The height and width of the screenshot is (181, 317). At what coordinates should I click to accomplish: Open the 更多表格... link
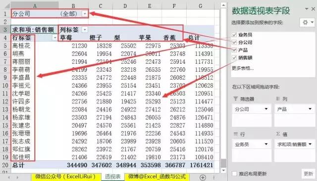tap(243, 68)
